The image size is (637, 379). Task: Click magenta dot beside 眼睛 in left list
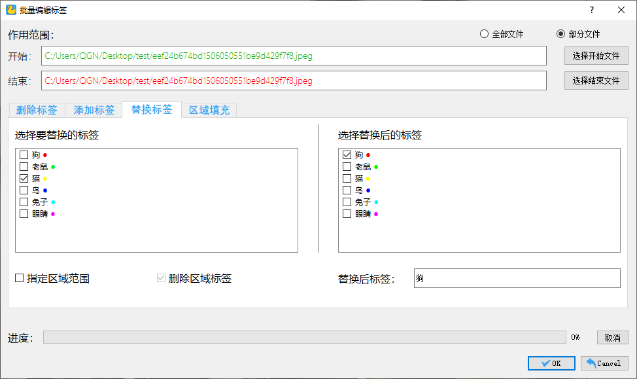click(x=53, y=214)
